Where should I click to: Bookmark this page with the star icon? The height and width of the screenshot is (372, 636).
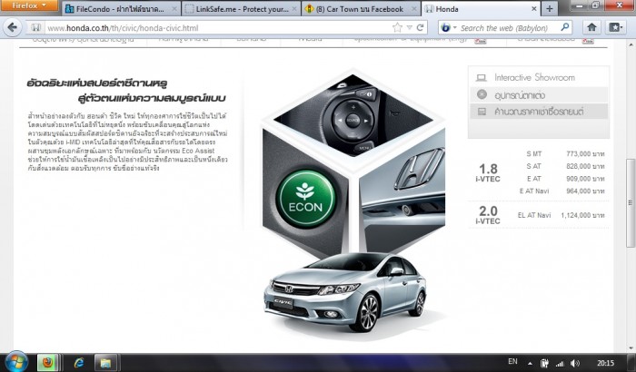click(x=397, y=27)
